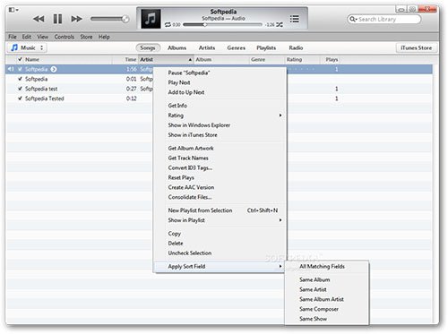
Task: Open the Edit menu
Action: click(x=27, y=37)
